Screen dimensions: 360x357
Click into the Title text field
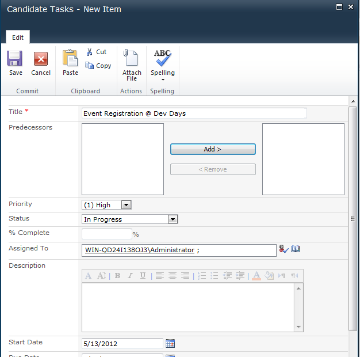point(194,113)
